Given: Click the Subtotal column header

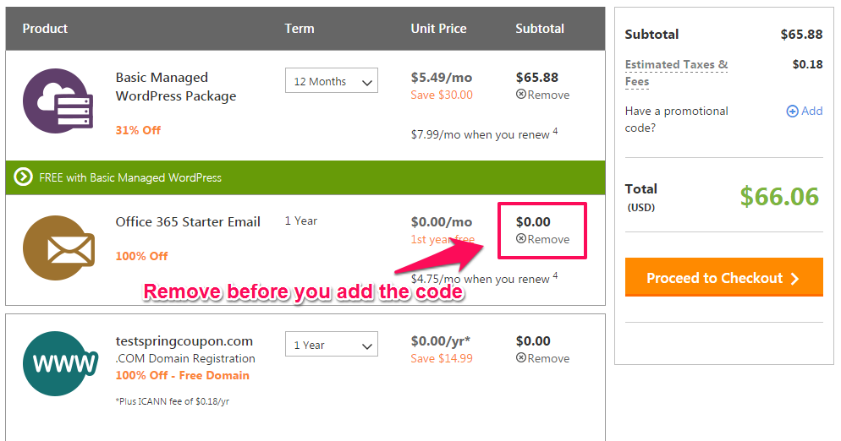Looking at the screenshot, I should (540, 29).
